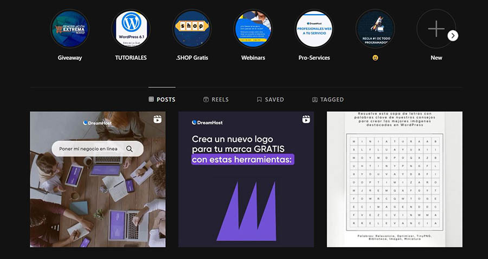
Task: Click reel icon on the office desk post
Action: (x=157, y=119)
